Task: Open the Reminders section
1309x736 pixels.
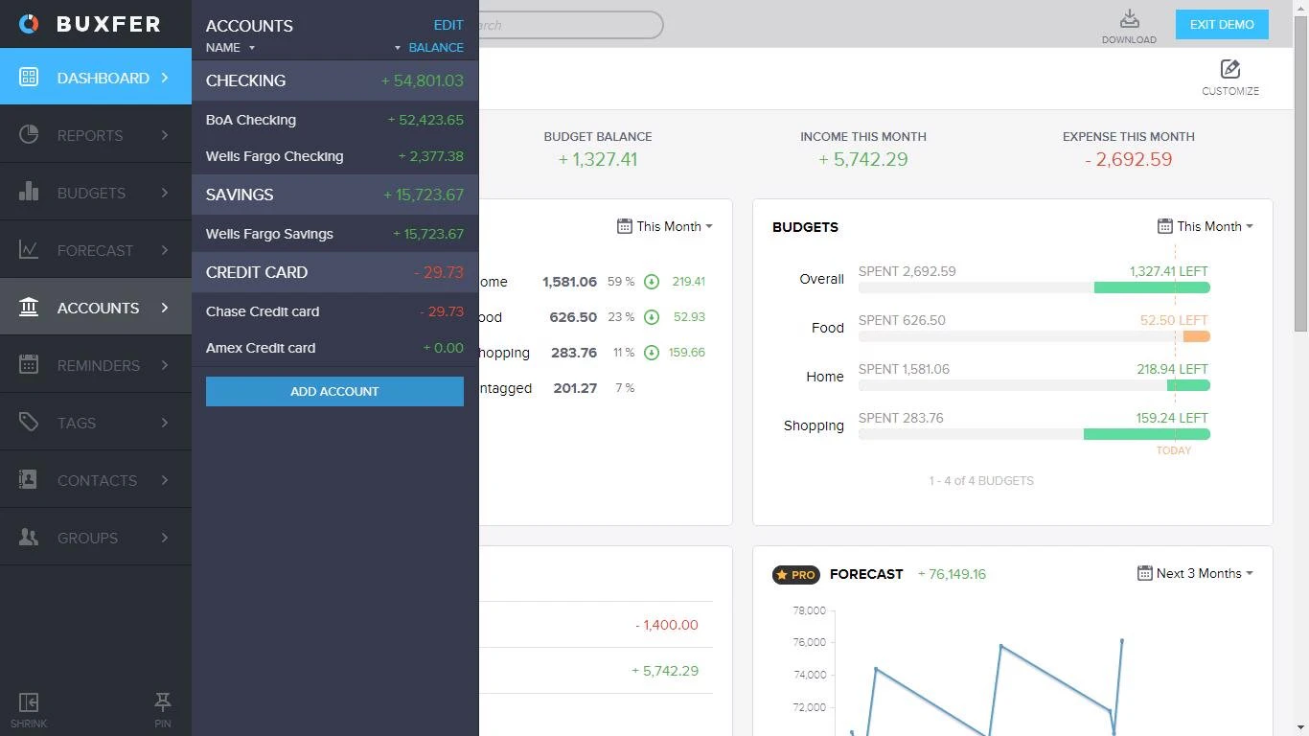Action: (96, 365)
